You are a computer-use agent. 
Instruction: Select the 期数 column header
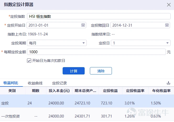[36, 91]
